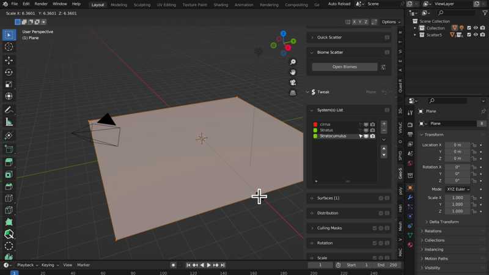Click the zoom viewport magnifier icon
This screenshot has height=275, width=489.
(293, 62)
